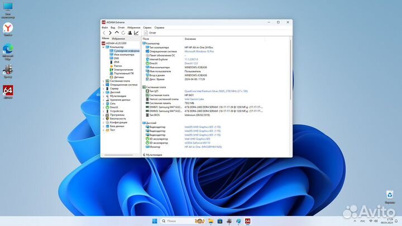Select the IPMI tree item

116,62
